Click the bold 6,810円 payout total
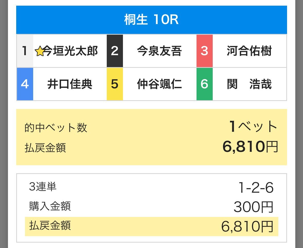Screen dimensions: 303x248 click(250, 146)
